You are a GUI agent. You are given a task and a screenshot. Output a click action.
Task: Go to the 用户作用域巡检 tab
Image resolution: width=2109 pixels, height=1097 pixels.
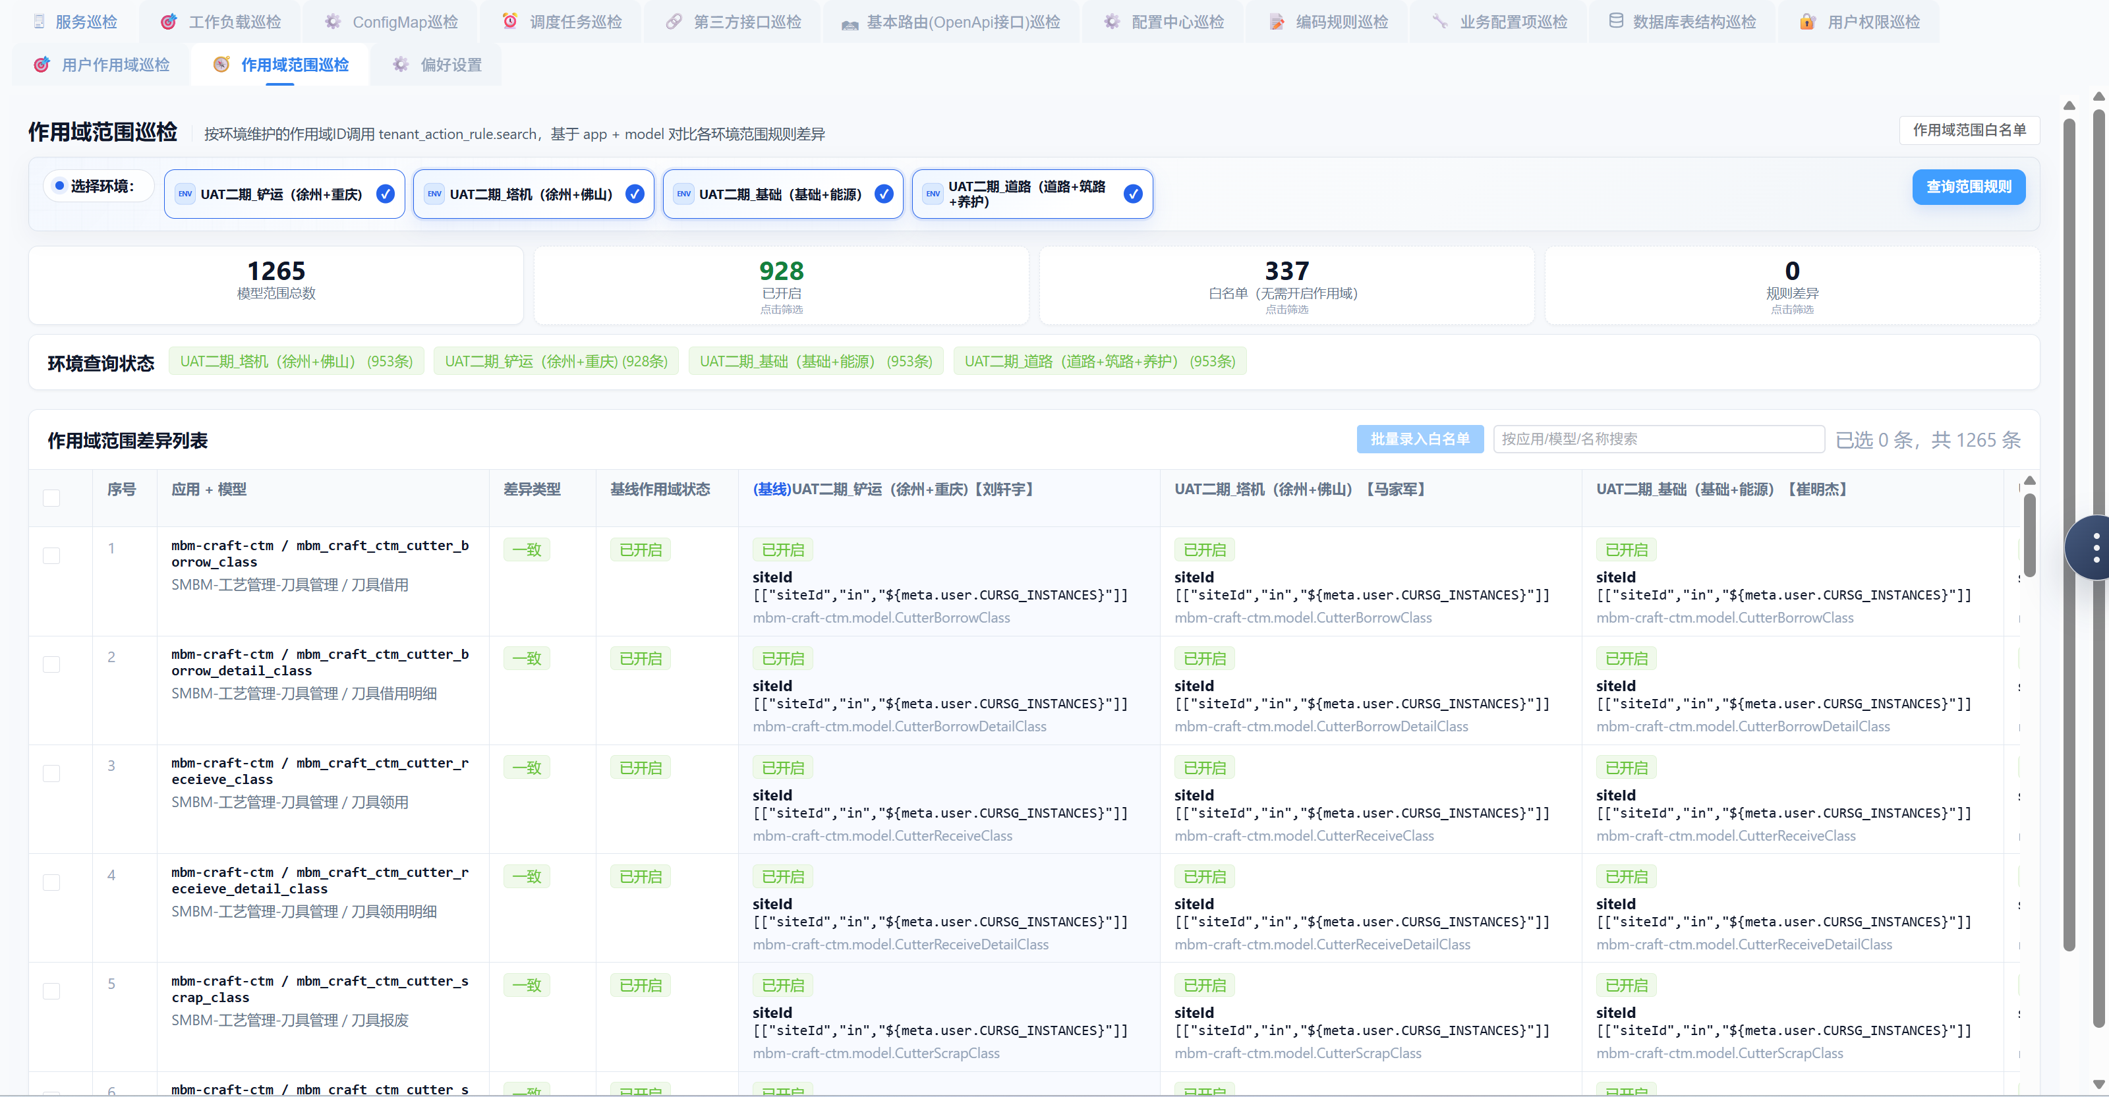pos(101,65)
